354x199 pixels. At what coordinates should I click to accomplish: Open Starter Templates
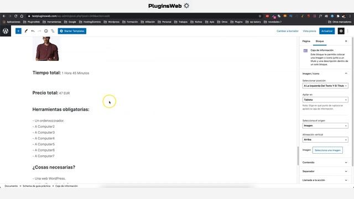coord(72,31)
